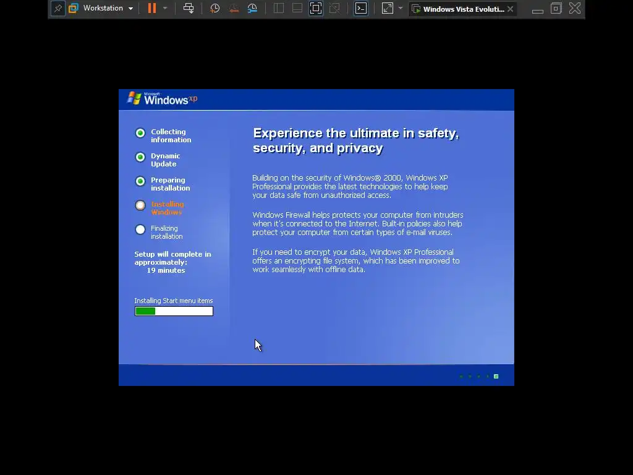
Task: Click the Unity mode icon
Action: pyautogui.click(x=334, y=9)
